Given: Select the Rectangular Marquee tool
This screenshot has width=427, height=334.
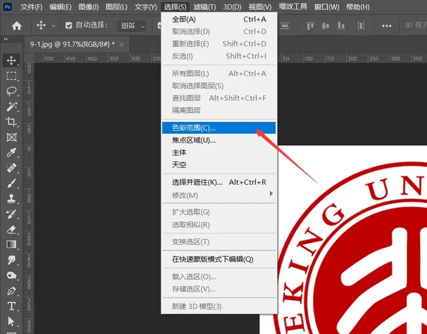Looking at the screenshot, I should pos(11,76).
